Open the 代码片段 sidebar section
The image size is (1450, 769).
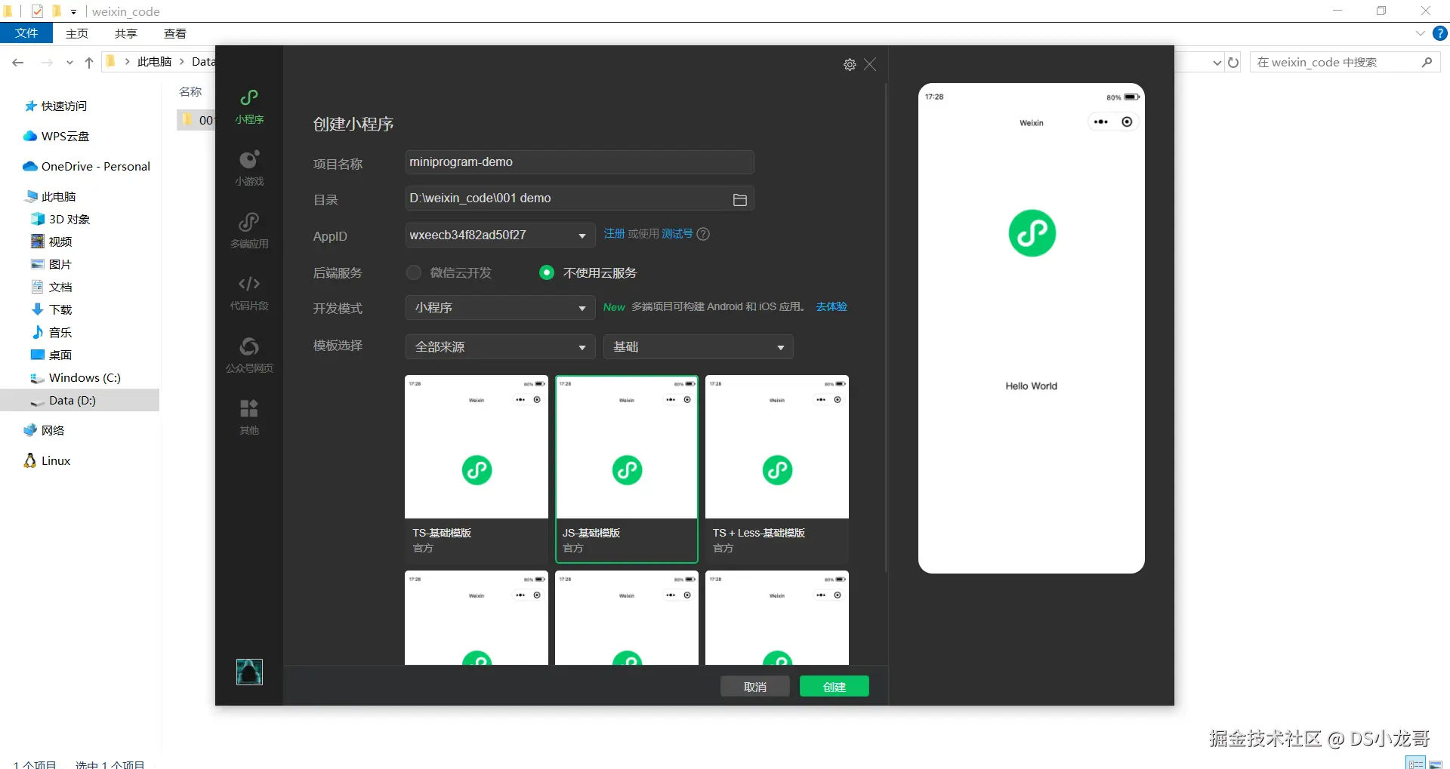click(249, 293)
